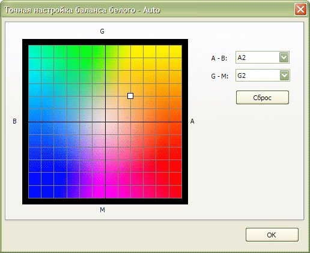Click the Сброс reset button
The width and height of the screenshot is (310, 253).
coord(263,98)
